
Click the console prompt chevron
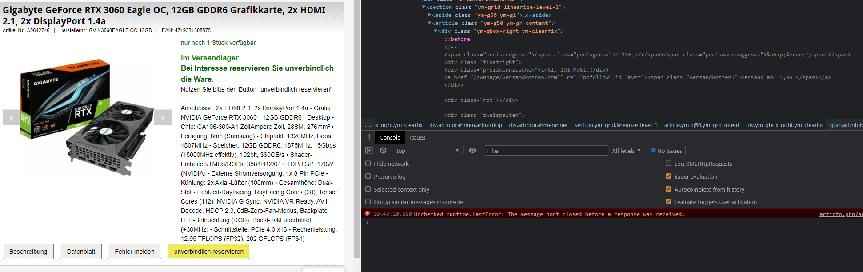367,223
